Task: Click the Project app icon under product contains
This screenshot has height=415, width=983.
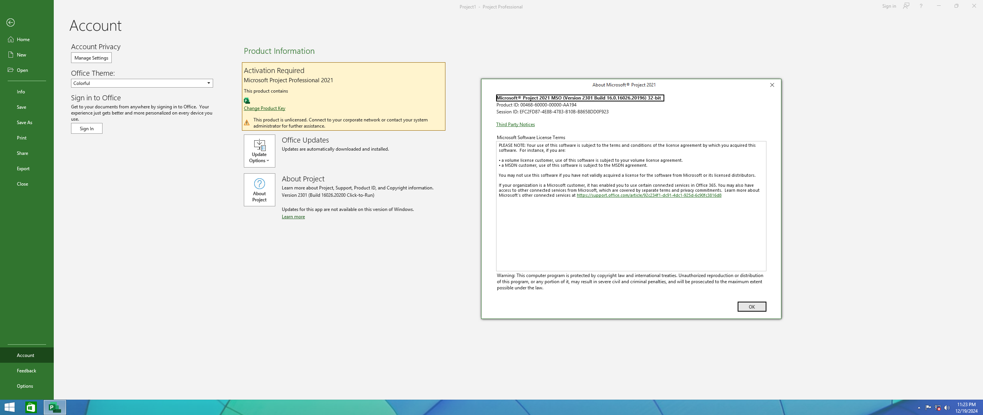Action: click(x=247, y=101)
